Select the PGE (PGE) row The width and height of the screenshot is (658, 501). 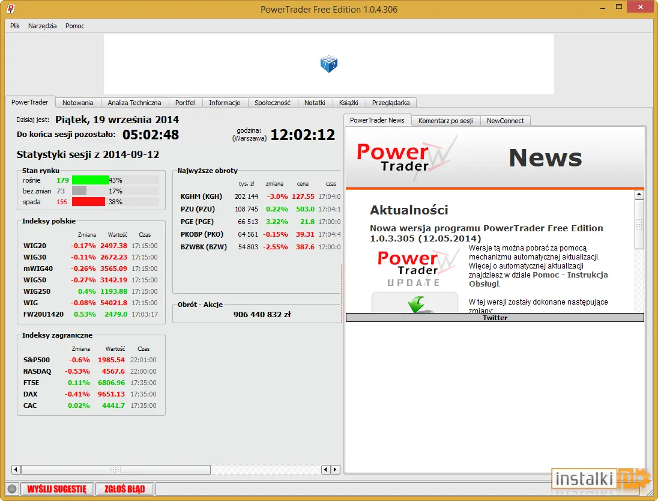[x=260, y=221]
